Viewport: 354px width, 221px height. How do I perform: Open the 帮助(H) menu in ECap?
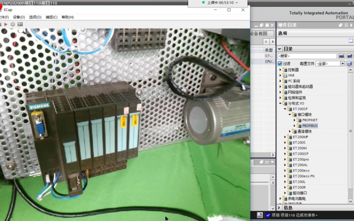point(68,17)
